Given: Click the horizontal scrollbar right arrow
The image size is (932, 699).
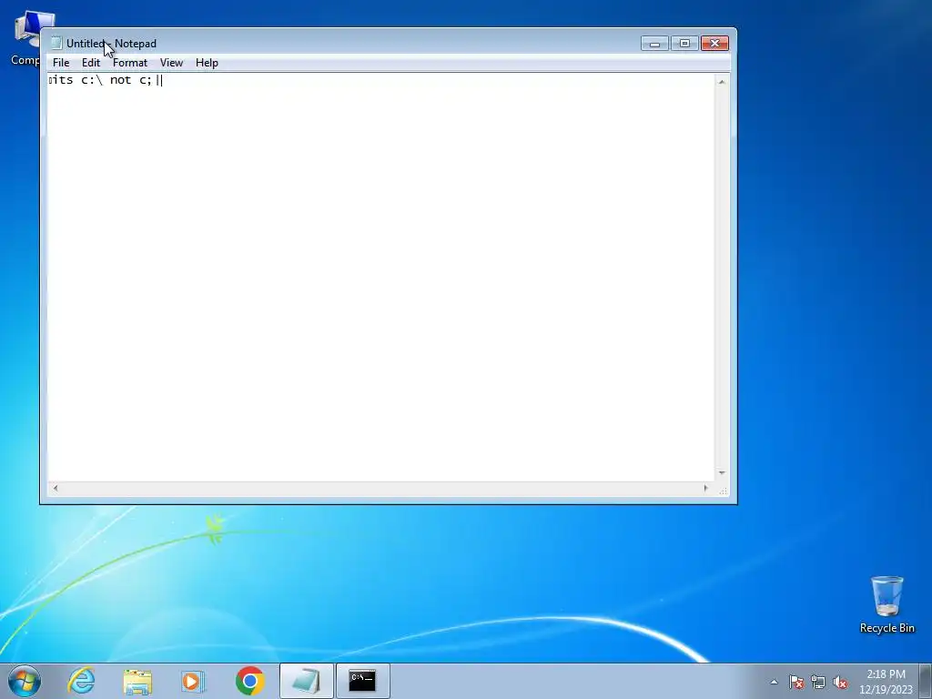Looking at the screenshot, I should (705, 488).
